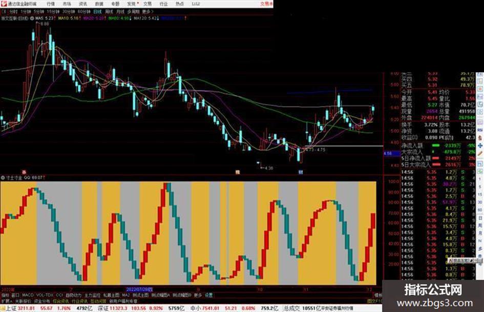Click the 2022/07/28 date marker on time axis
This screenshot has width=484, height=312.
click(139, 289)
